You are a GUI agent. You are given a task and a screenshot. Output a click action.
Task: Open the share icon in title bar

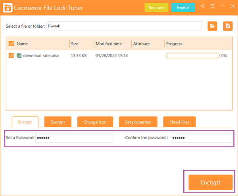tap(202, 6)
